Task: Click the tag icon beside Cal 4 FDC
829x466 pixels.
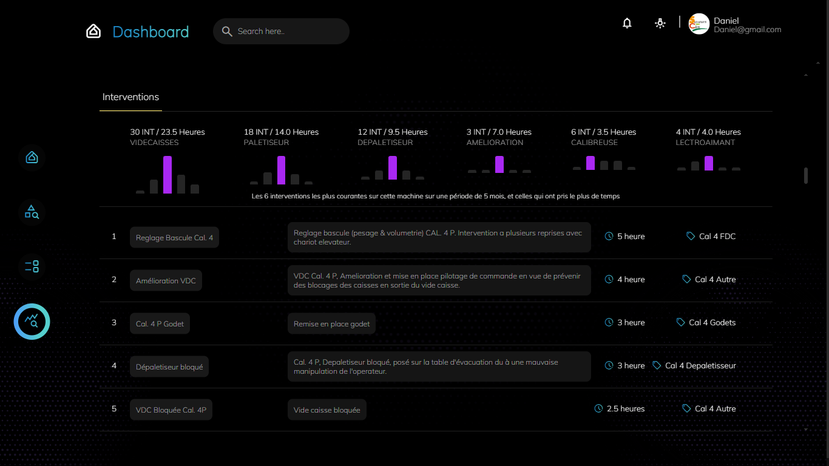Action: [x=691, y=236]
